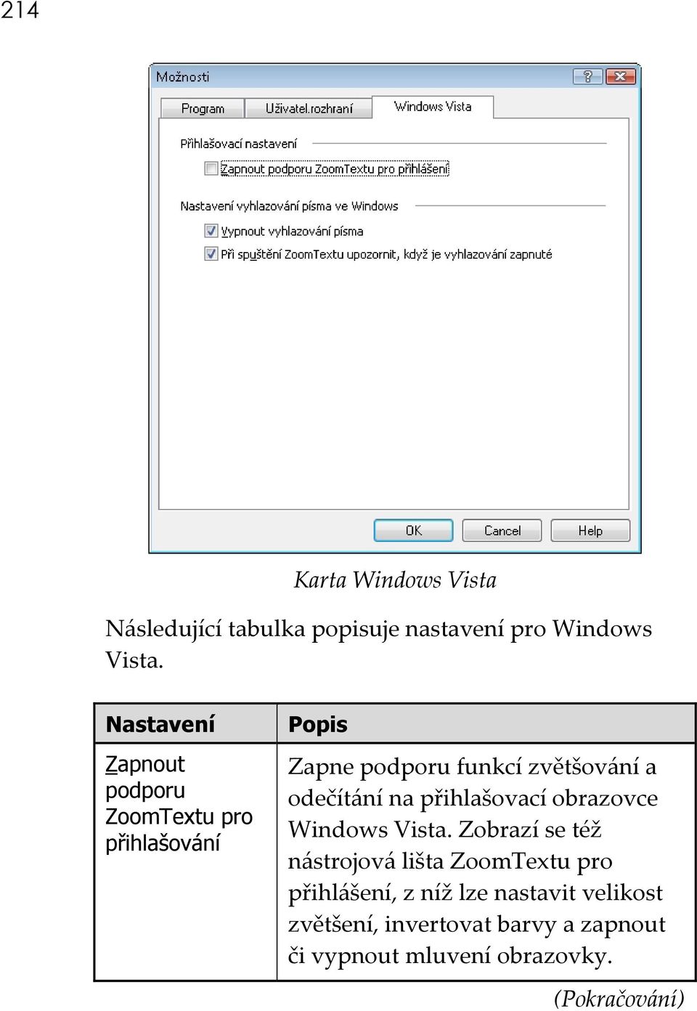Click the page number 214
Screen dimensions: 697x1011
[20, 10]
